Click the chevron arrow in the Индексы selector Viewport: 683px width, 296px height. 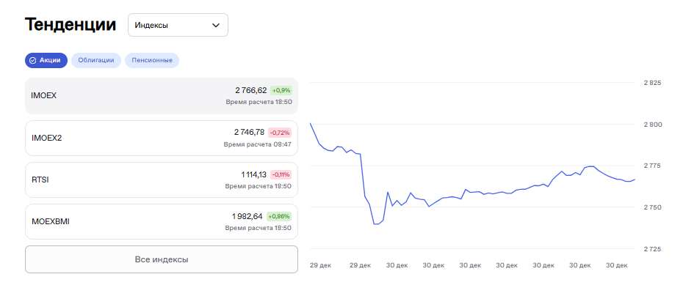(x=216, y=25)
